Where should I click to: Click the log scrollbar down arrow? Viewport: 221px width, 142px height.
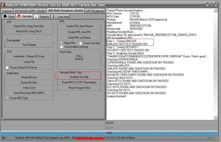click(x=215, y=118)
